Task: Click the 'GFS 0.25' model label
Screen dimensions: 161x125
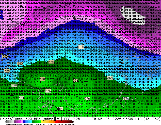Action: click(72, 119)
